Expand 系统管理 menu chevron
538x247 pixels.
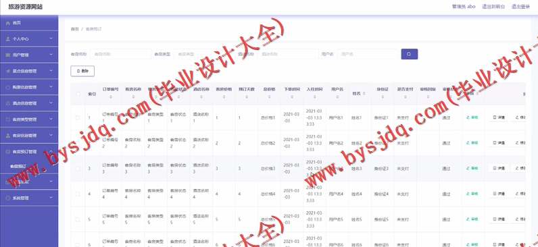[51, 197]
